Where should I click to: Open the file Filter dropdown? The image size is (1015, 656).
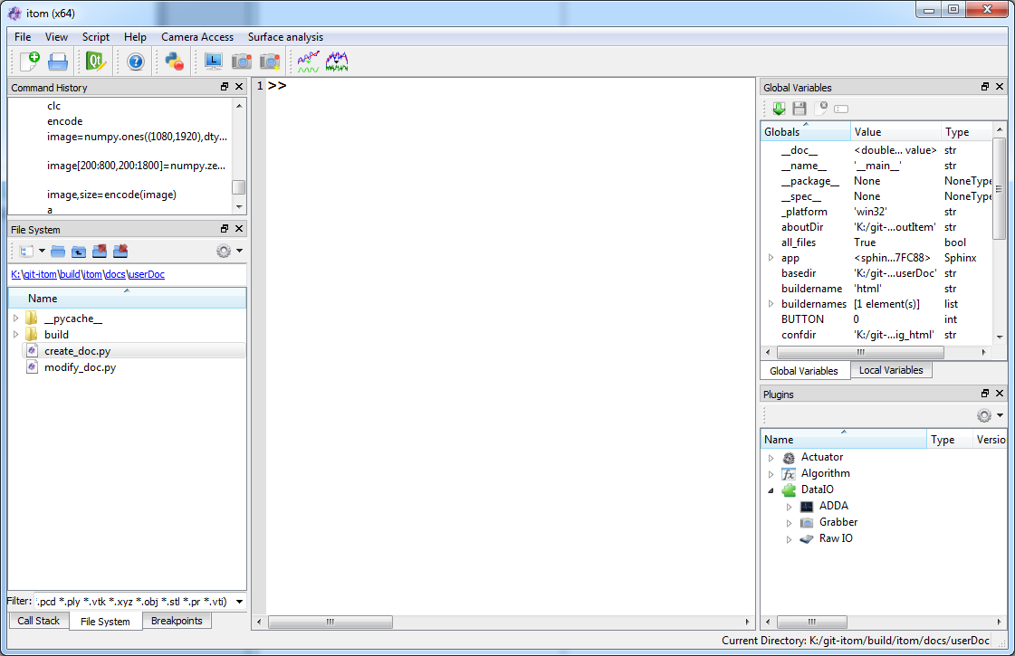pyautogui.click(x=239, y=602)
